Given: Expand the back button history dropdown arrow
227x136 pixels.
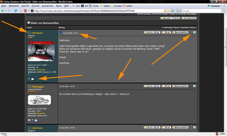Looking at the screenshot, I should click(6, 11).
